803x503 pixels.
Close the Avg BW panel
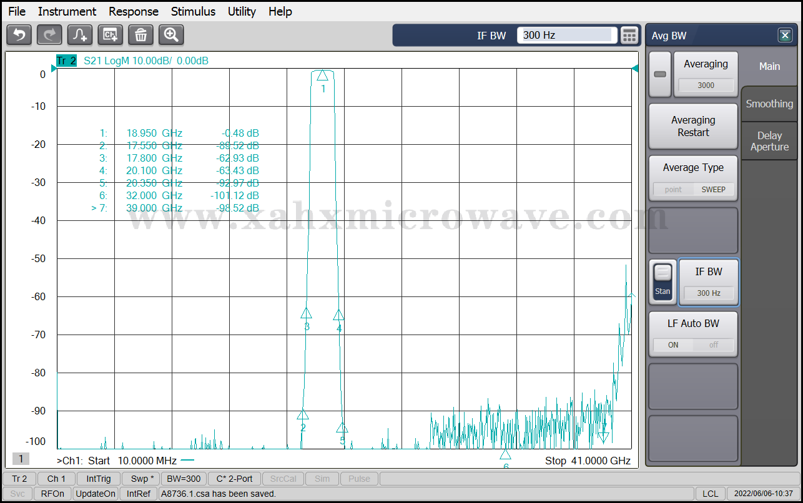785,36
